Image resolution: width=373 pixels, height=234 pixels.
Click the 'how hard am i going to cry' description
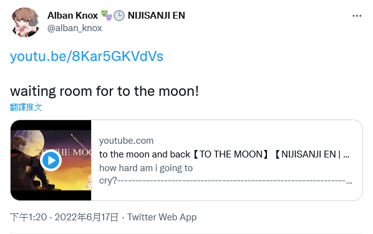(146, 174)
